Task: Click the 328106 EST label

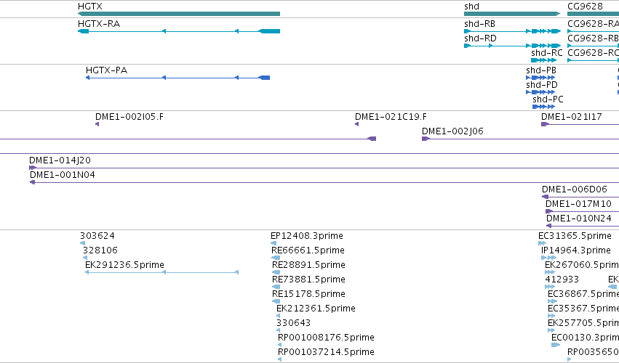Action: coord(100,250)
